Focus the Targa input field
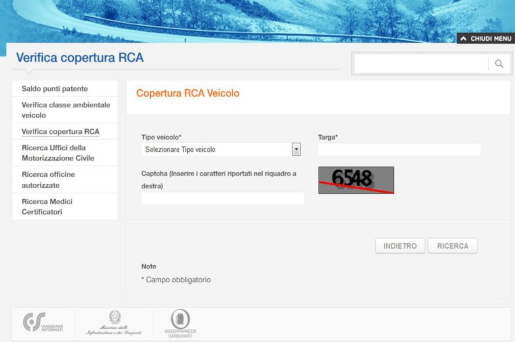Image resolution: width=515 pixels, height=342 pixels. (x=399, y=150)
